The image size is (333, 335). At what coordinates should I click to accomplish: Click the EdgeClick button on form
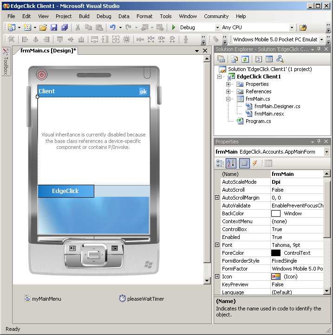click(x=66, y=191)
